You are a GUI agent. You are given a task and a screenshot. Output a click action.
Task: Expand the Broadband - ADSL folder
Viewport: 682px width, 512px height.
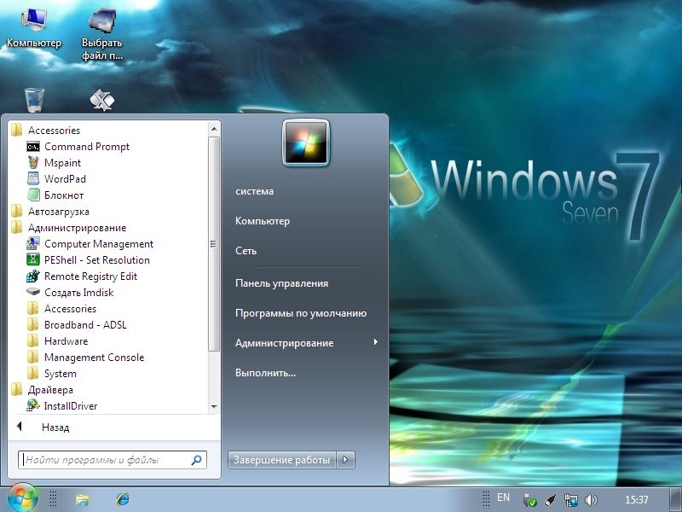tap(77, 325)
